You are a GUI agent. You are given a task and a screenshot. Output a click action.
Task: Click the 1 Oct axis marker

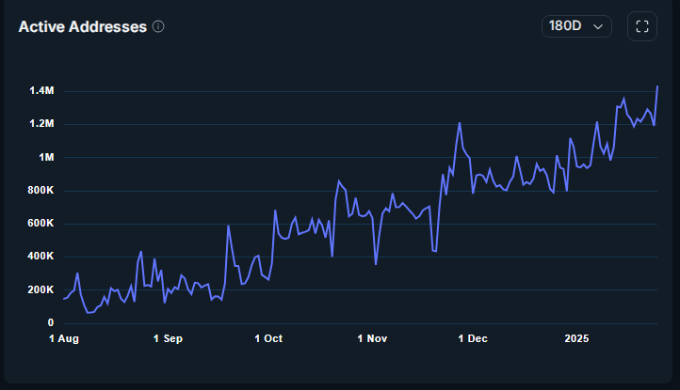268,338
